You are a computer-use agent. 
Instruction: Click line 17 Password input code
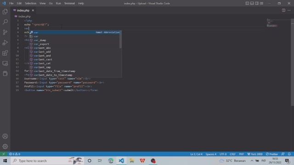coord(64,82)
